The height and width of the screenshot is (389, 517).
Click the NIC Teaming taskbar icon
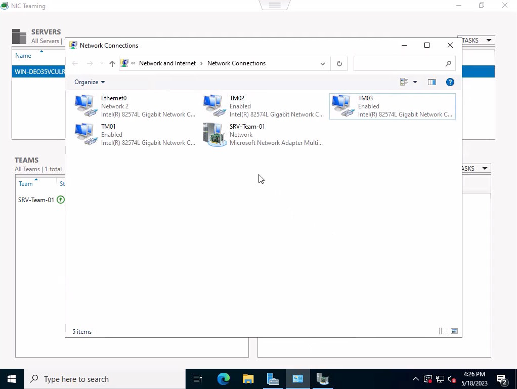click(322, 379)
